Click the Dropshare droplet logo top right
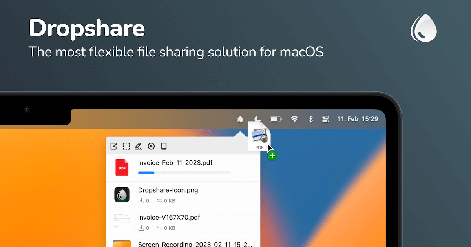This screenshot has width=471, height=247. tap(423, 28)
